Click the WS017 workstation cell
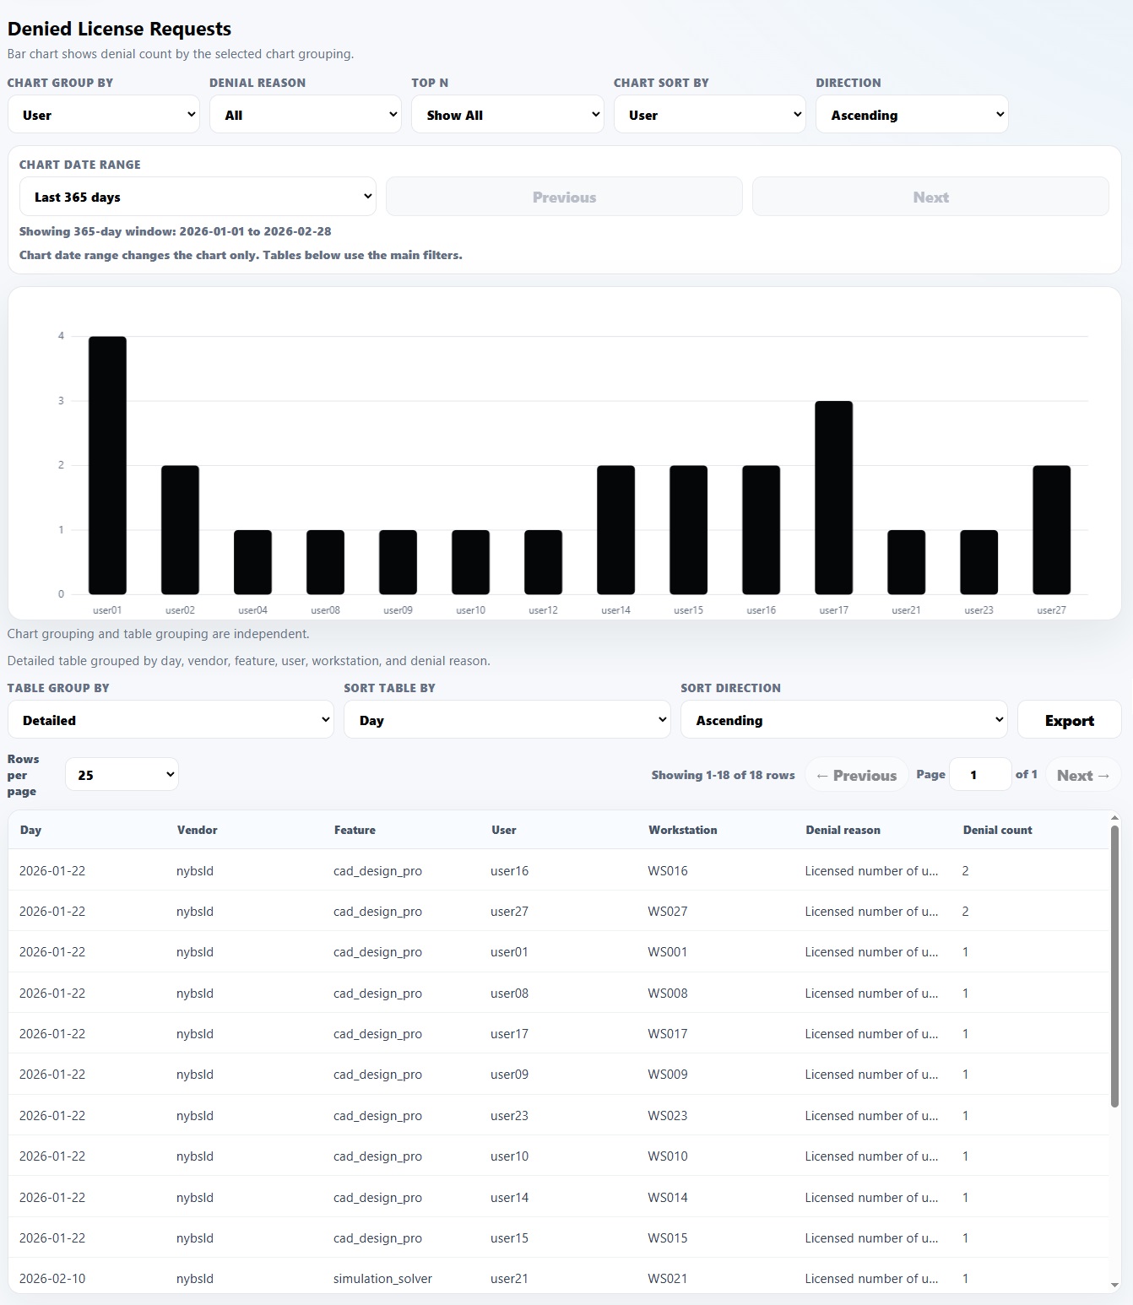The width and height of the screenshot is (1133, 1305). point(667,1033)
